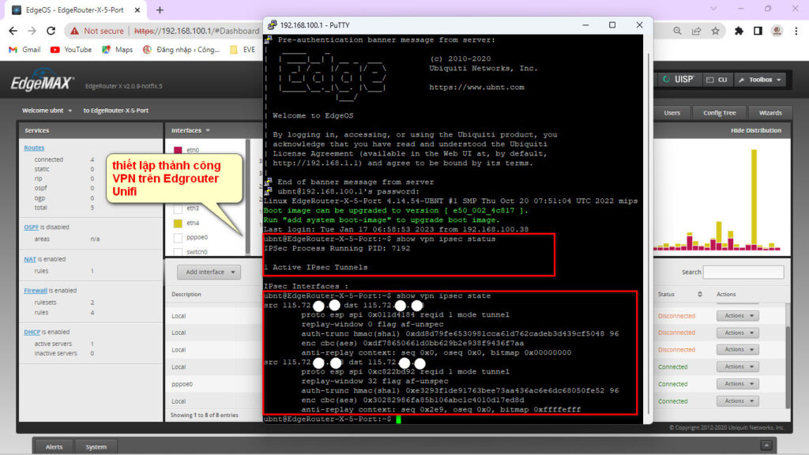The width and height of the screenshot is (809, 455).
Task: Toggle the Chrome side panel icon
Action: (758, 31)
